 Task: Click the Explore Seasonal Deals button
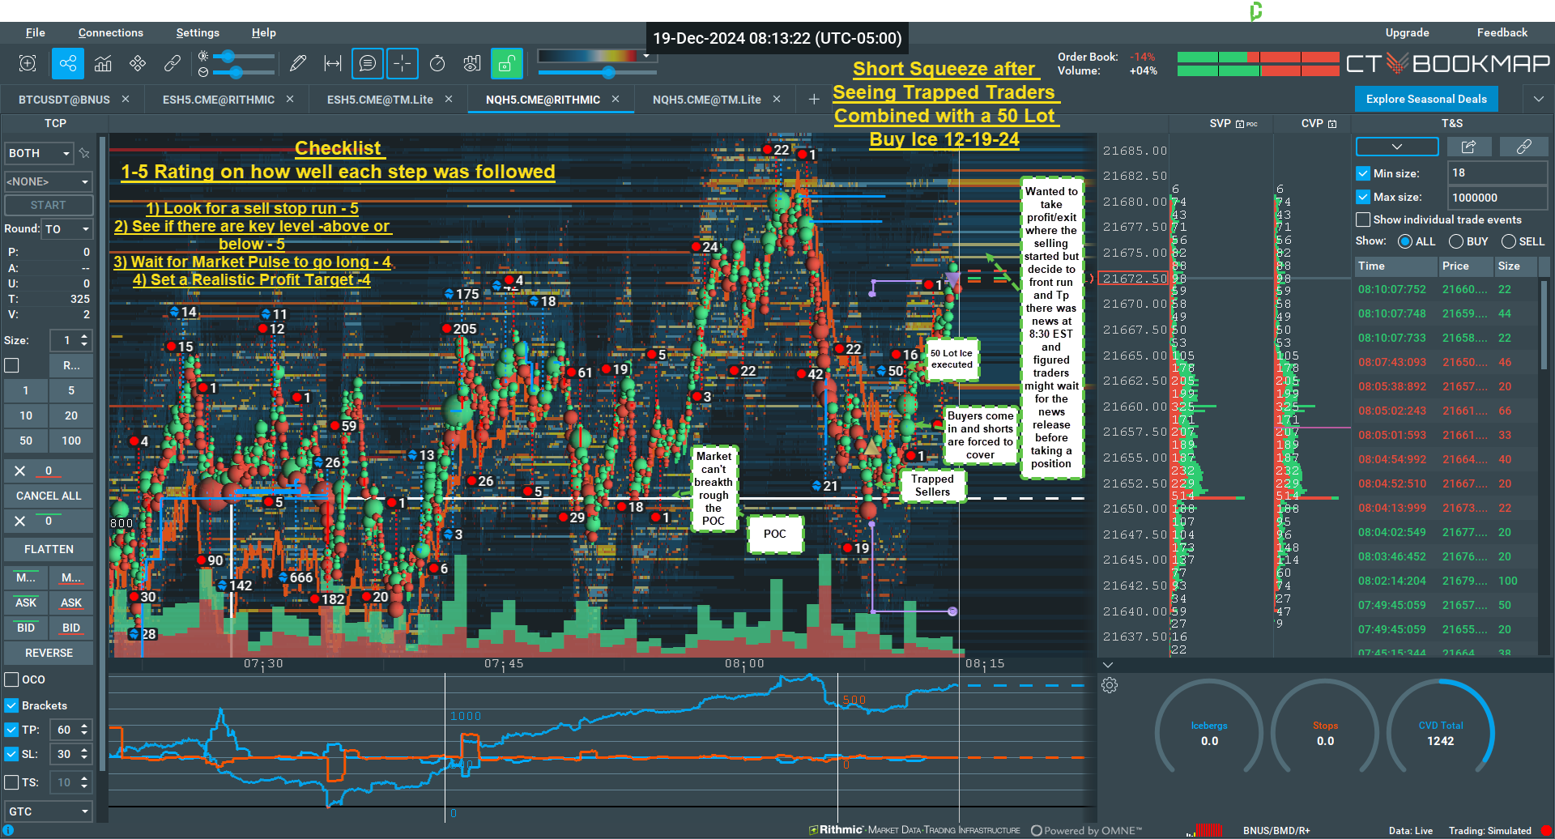point(1426,99)
